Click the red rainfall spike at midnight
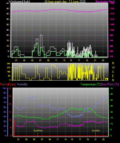120x143 pixels. pyautogui.click(x=14, y=128)
